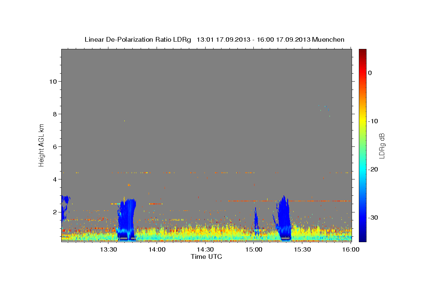Click the 14:00 time tick label

(x=157, y=249)
